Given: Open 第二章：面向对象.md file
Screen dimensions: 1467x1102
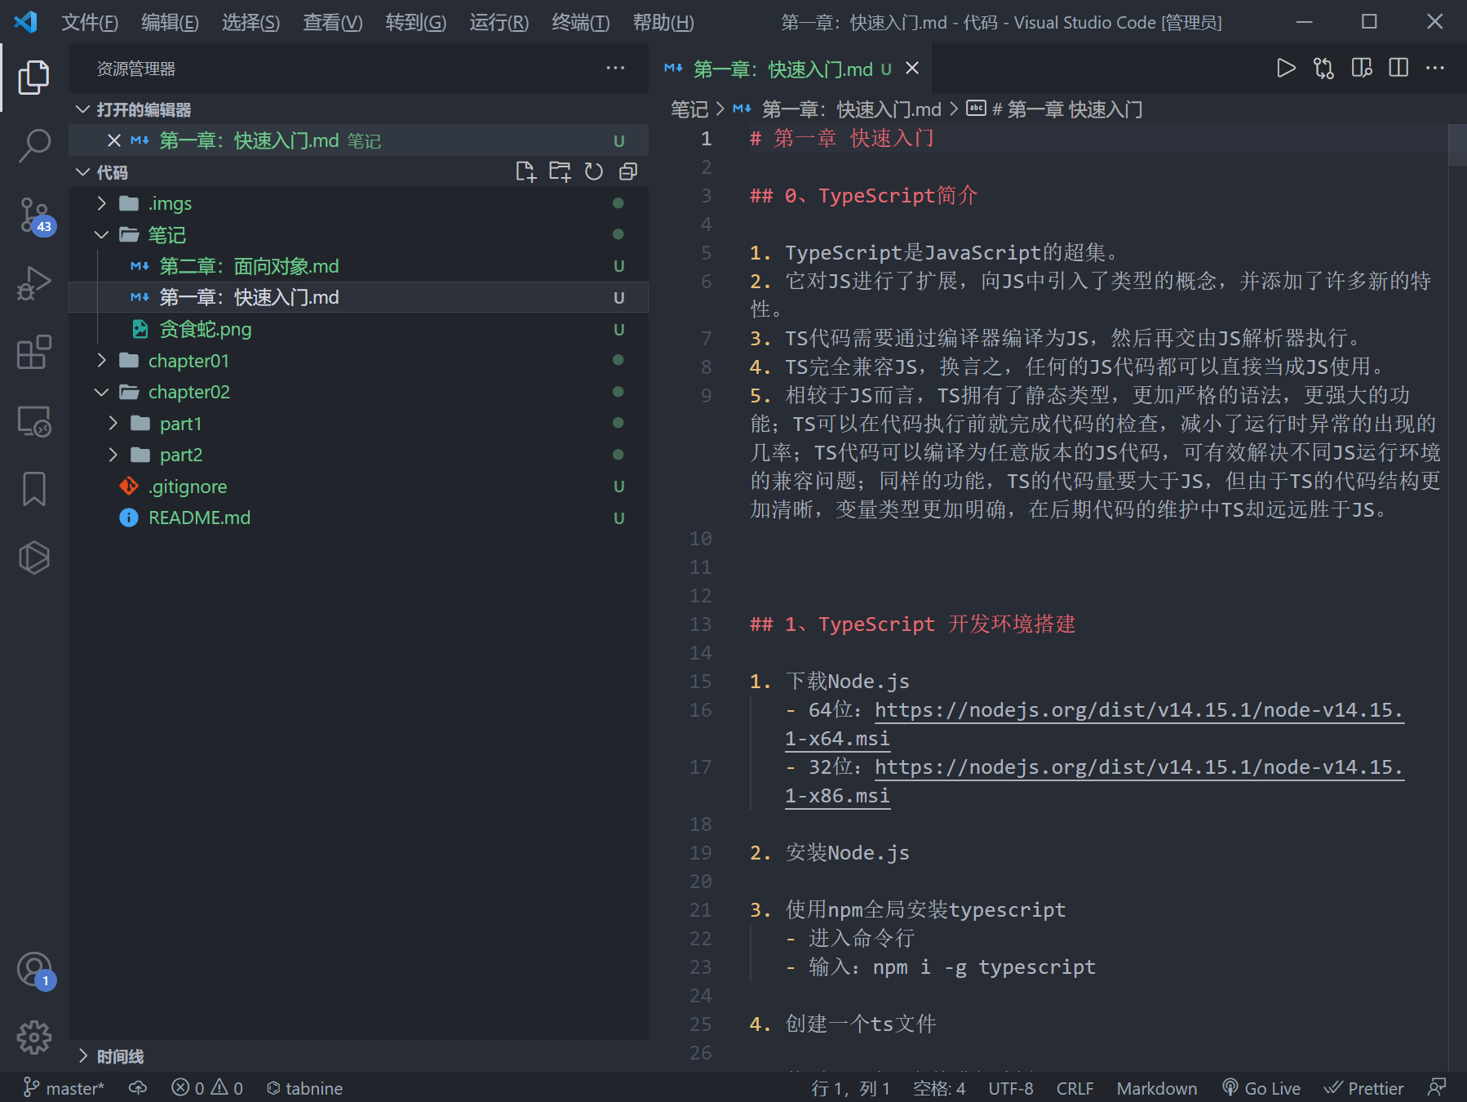Looking at the screenshot, I should (359, 266).
